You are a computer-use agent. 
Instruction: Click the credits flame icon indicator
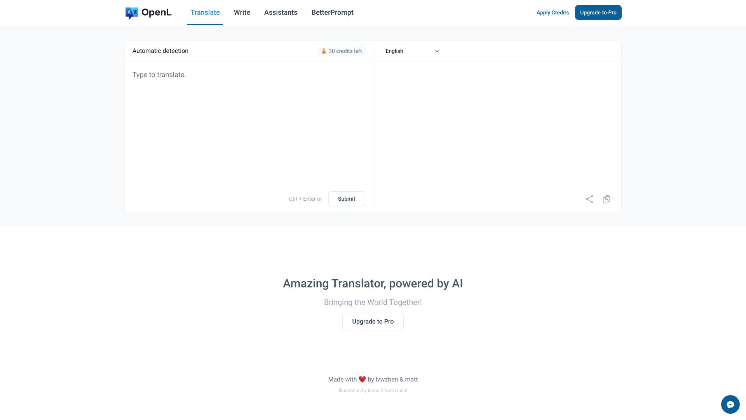pyautogui.click(x=324, y=51)
